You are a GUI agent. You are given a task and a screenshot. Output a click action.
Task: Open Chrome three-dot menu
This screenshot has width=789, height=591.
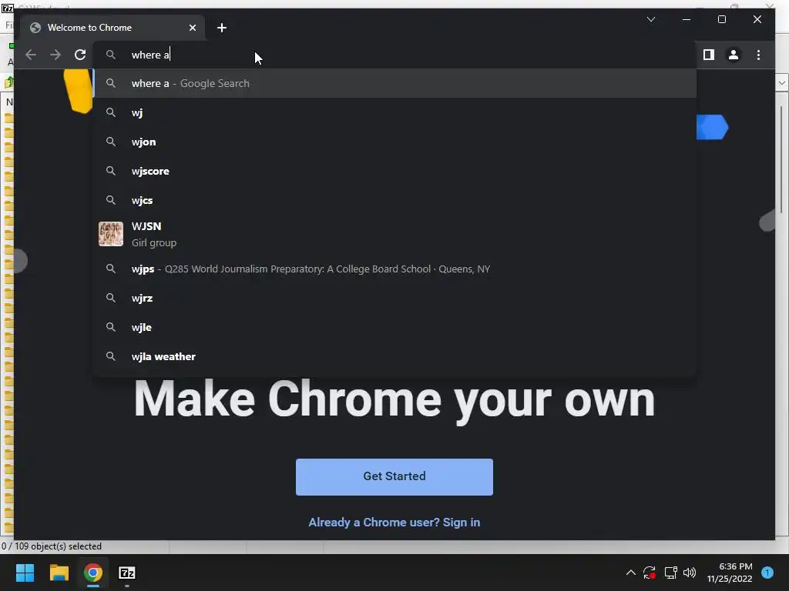point(758,55)
